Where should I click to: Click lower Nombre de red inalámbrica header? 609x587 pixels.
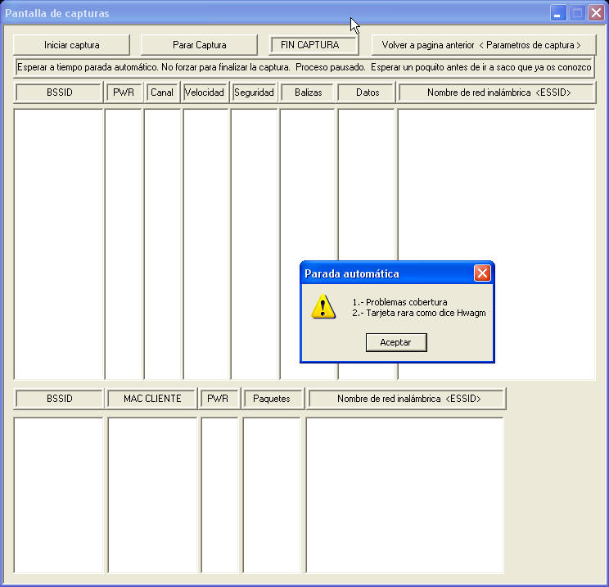click(407, 399)
